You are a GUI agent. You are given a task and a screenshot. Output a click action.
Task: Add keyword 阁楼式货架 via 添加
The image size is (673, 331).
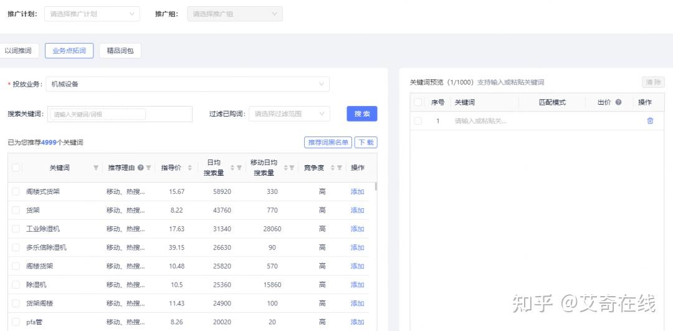358,191
